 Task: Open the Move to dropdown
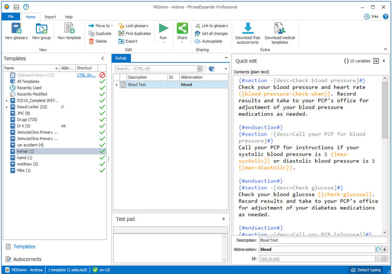click(101, 26)
